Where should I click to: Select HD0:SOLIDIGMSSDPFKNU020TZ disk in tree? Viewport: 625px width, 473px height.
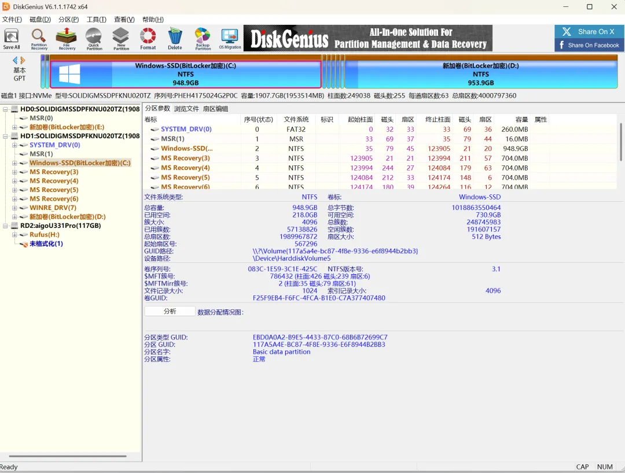(80, 109)
